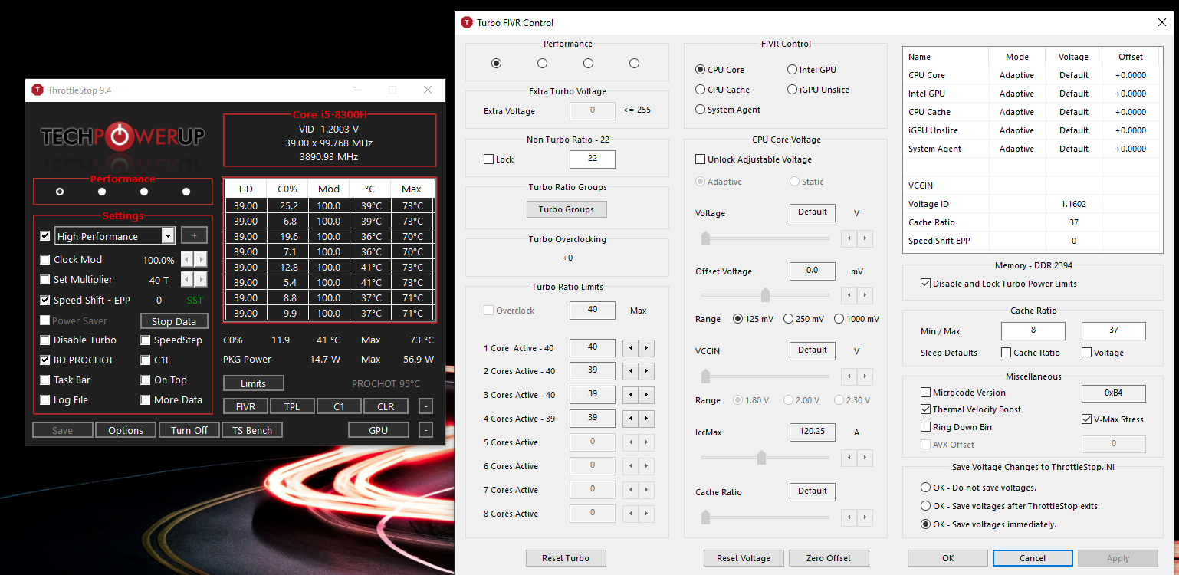
Task: Click Reset Turbo
Action: tap(567, 558)
